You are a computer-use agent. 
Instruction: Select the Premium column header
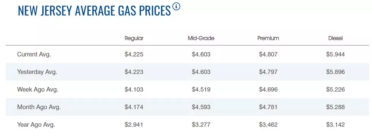[x=268, y=38]
